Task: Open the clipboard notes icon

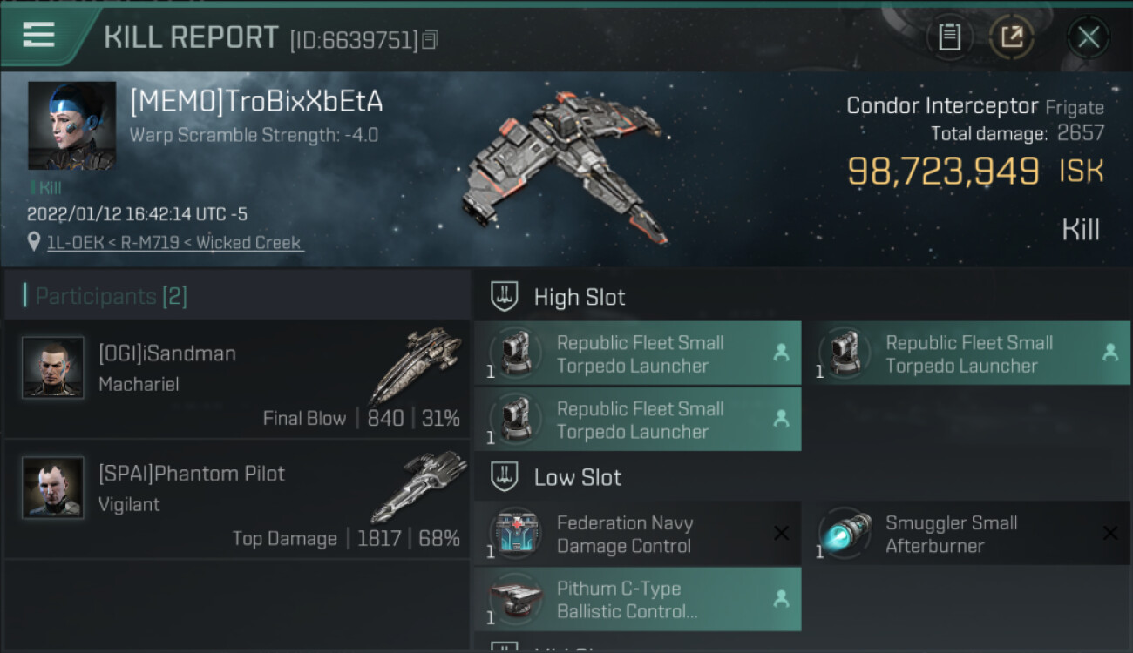Action: (x=949, y=37)
